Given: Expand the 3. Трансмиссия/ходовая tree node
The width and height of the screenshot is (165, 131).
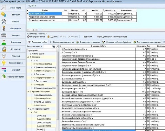Looking at the screenshot, I should pos(31,67).
